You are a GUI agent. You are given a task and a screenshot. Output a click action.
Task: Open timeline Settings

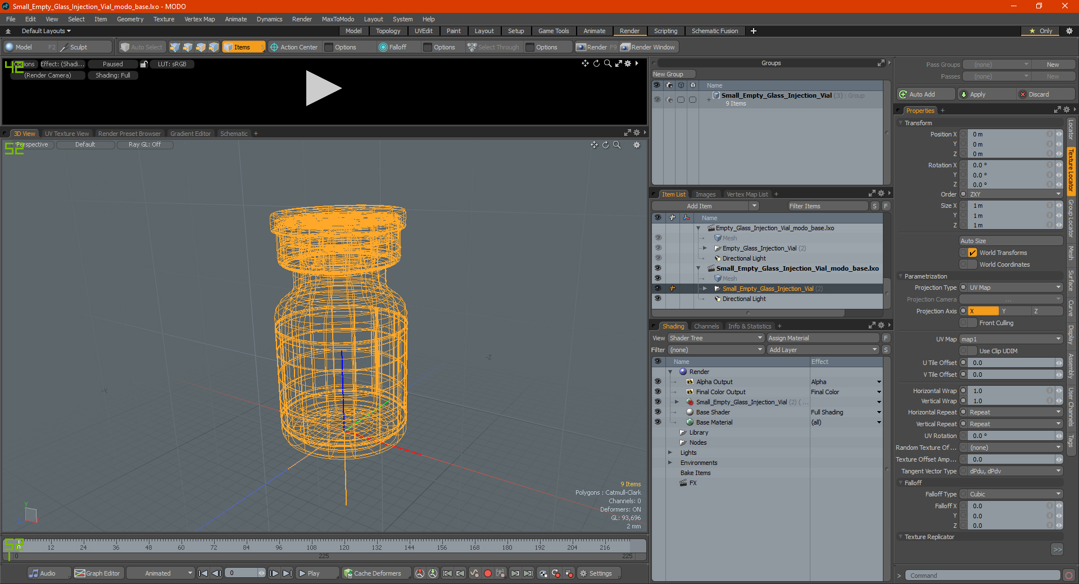[x=599, y=573]
